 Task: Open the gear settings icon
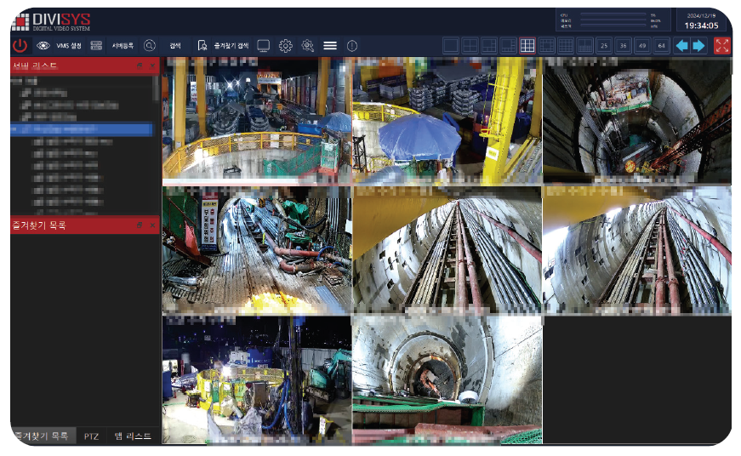click(x=286, y=46)
